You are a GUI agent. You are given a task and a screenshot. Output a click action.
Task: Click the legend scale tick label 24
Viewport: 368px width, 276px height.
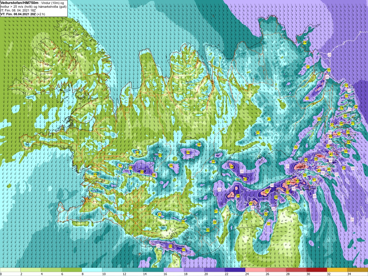point(247,274)
